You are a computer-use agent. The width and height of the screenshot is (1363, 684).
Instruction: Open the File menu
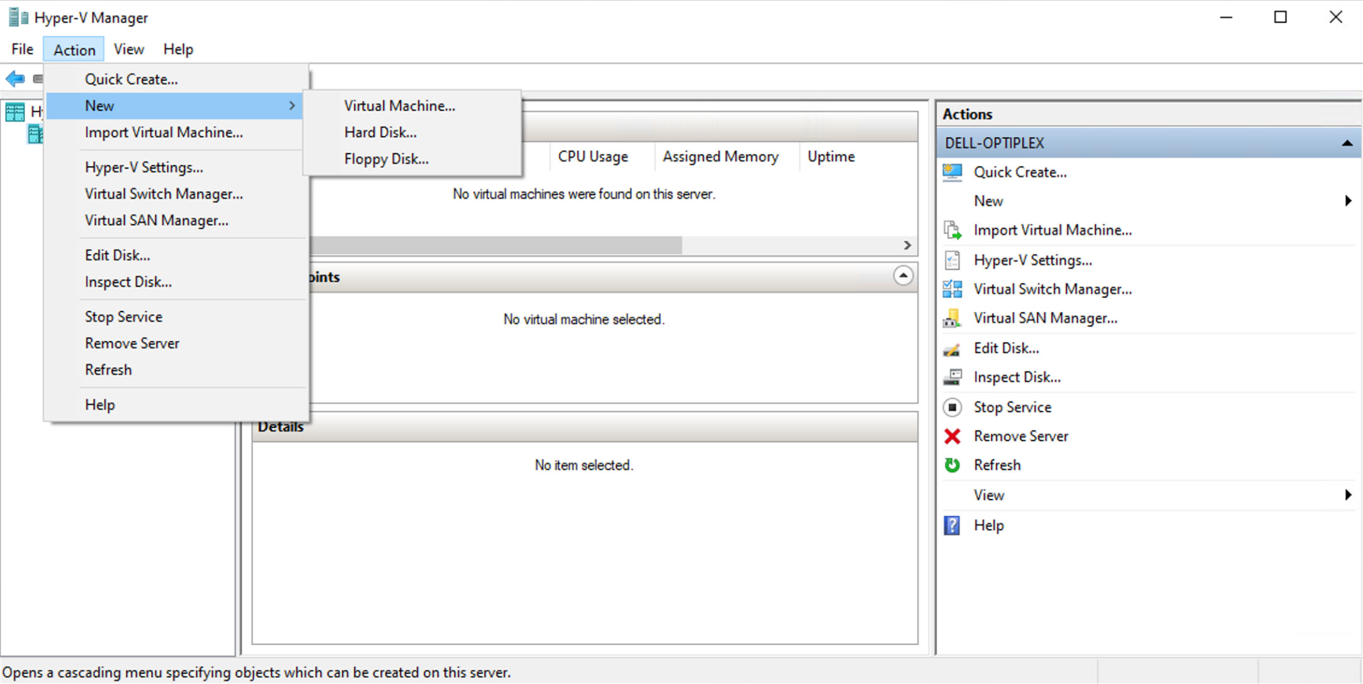[x=22, y=49]
